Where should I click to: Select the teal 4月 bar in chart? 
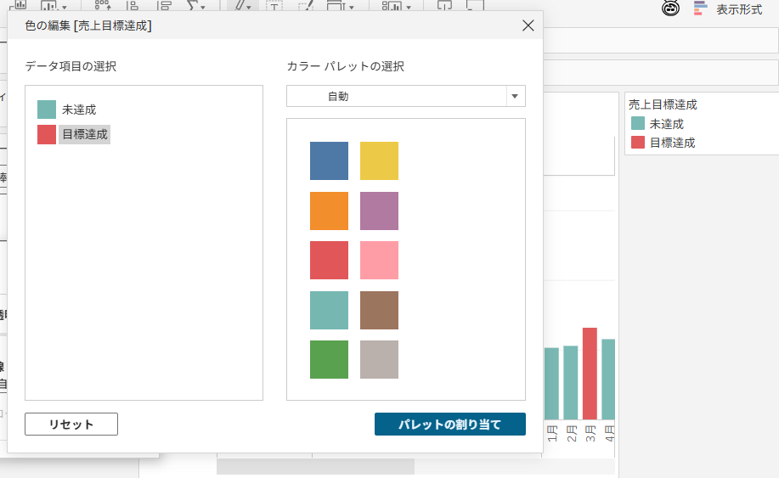click(608, 380)
